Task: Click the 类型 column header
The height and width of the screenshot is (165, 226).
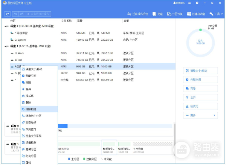Action: click(126, 21)
